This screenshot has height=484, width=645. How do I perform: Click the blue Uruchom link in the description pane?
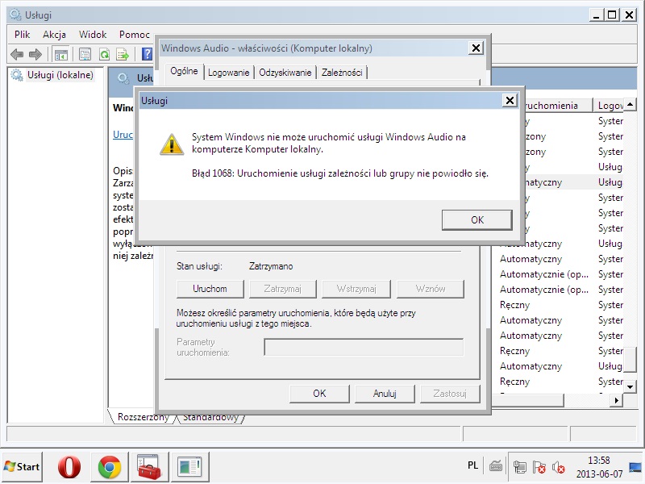tap(123, 135)
